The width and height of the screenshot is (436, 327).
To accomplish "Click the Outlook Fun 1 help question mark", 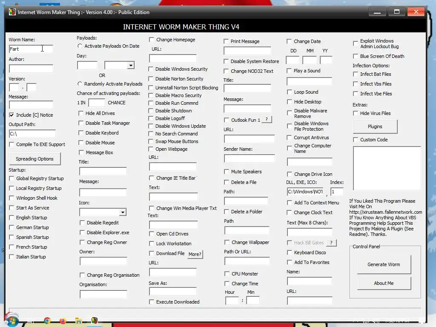I will pos(267,120).
